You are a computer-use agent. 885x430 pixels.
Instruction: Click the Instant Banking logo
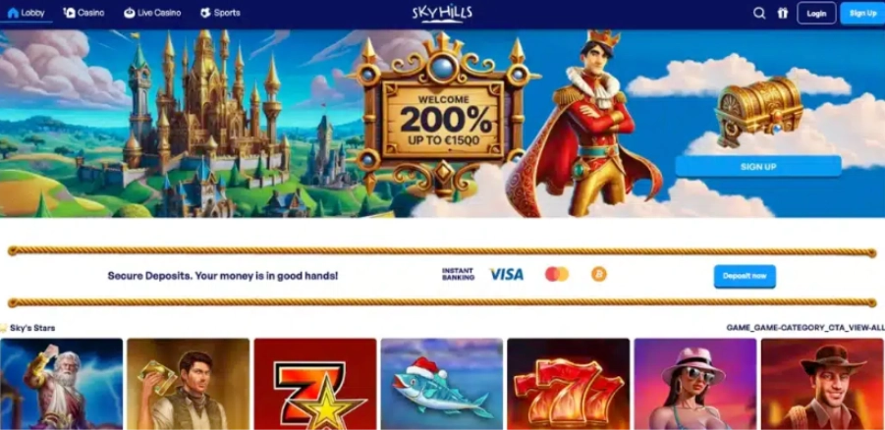458,274
